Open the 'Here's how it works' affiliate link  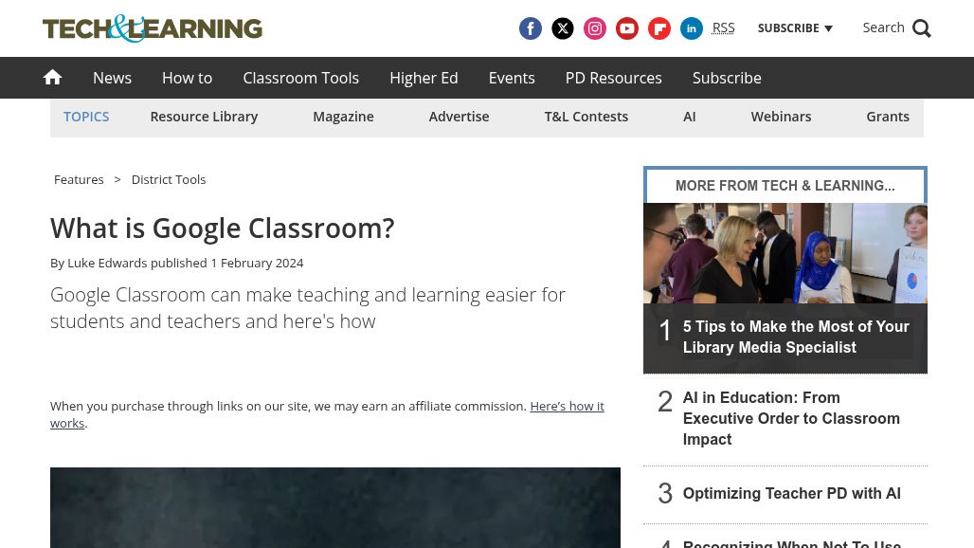click(568, 407)
